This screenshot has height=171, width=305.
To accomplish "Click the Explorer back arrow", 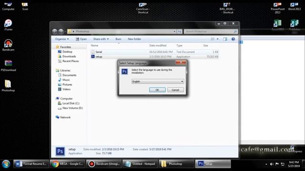I will 55,31.
